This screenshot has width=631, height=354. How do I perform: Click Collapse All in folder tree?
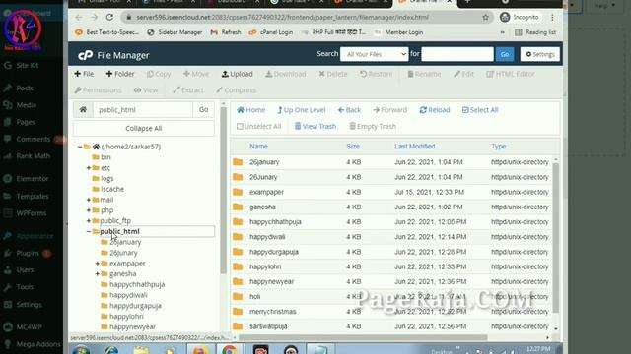pyautogui.click(x=144, y=129)
